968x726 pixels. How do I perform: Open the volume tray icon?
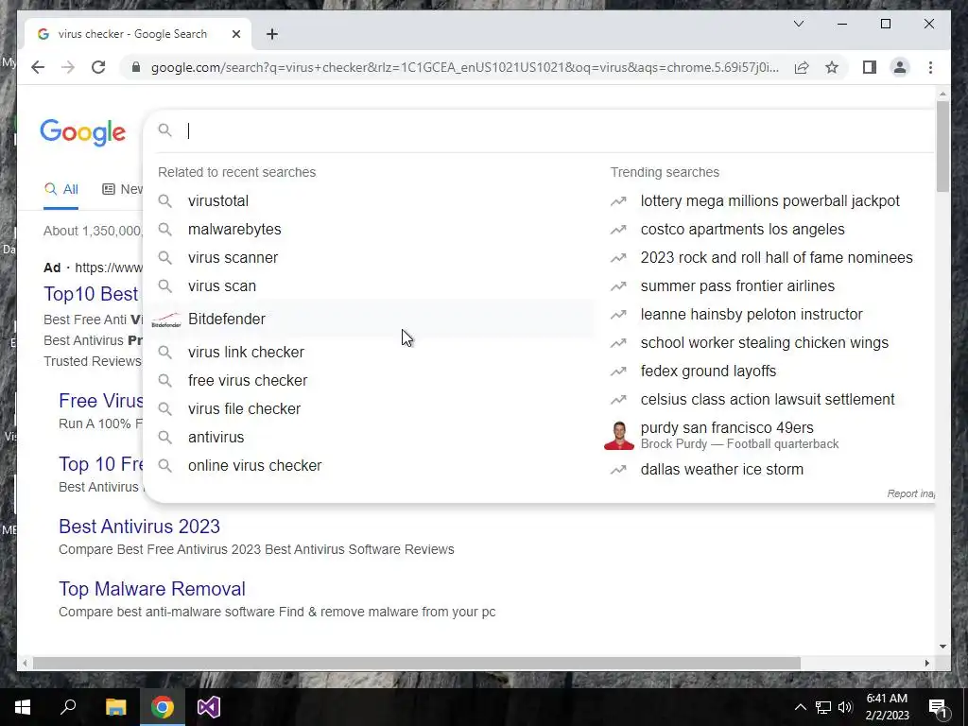[845, 707]
